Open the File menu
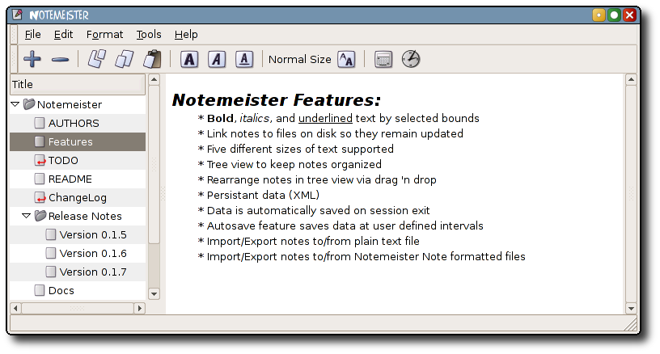 (x=33, y=35)
